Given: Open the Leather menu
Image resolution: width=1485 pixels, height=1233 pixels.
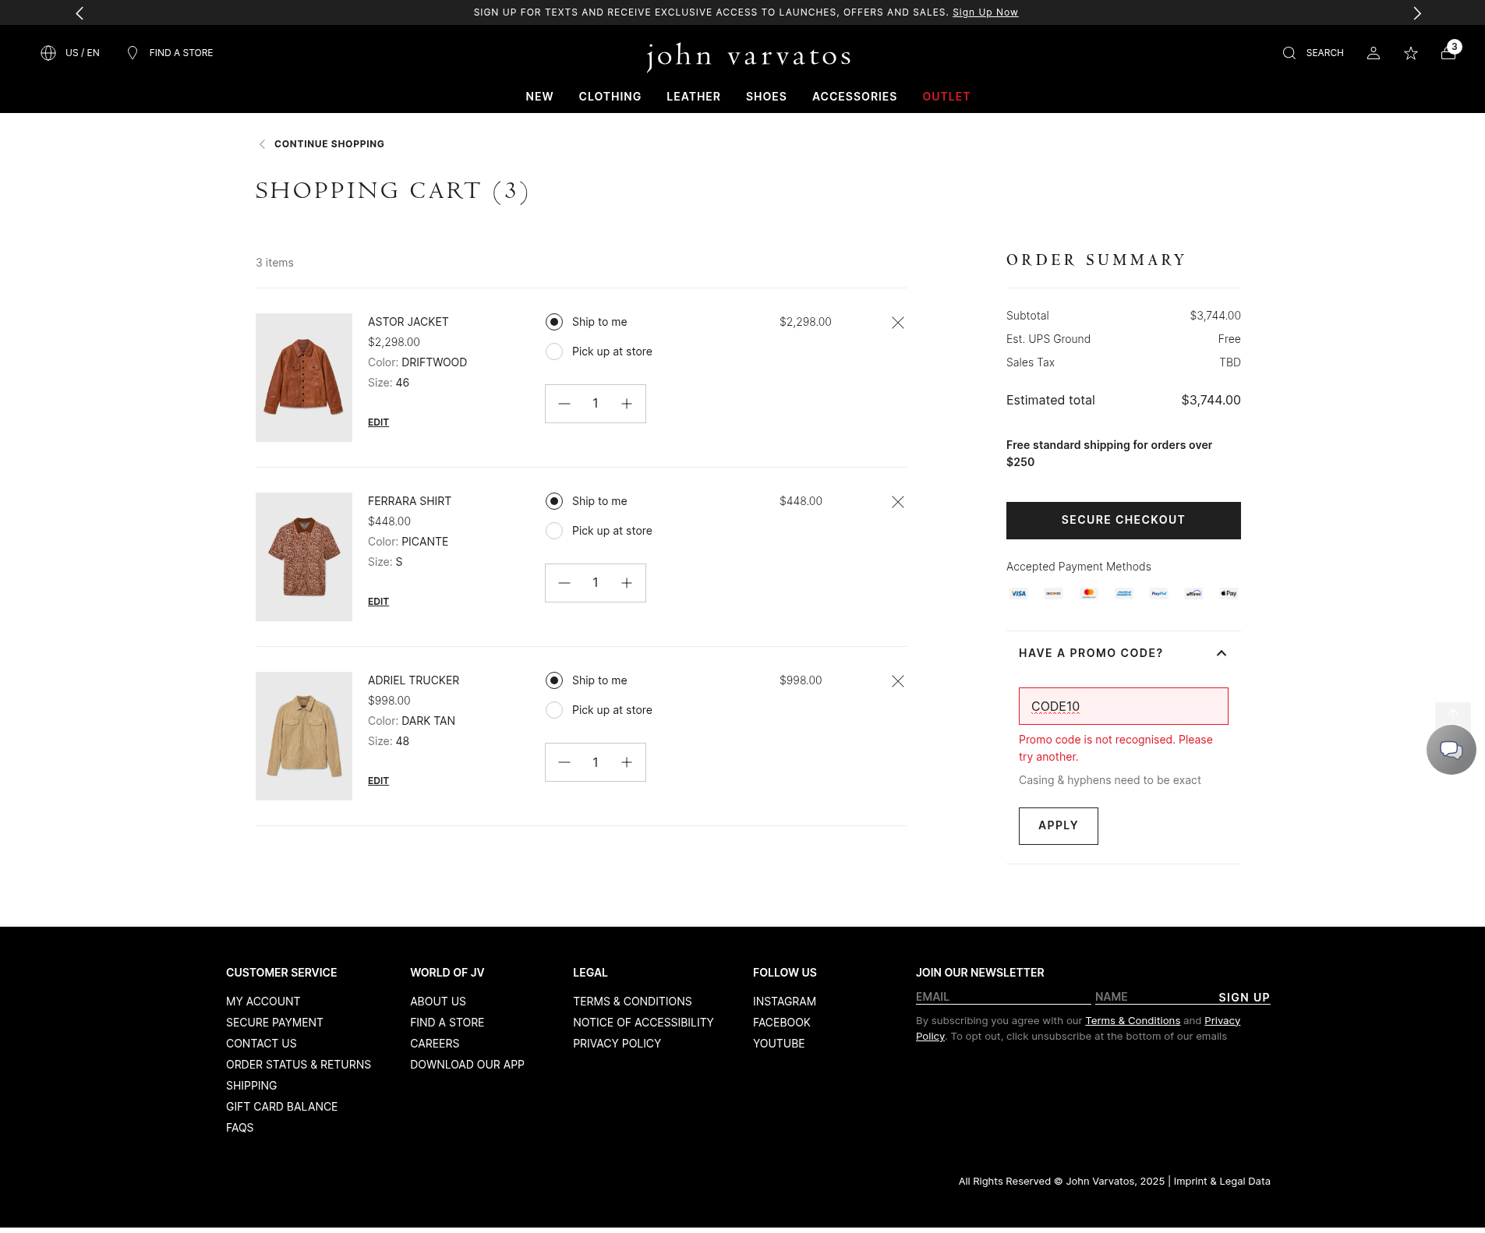Looking at the screenshot, I should pyautogui.click(x=693, y=97).
